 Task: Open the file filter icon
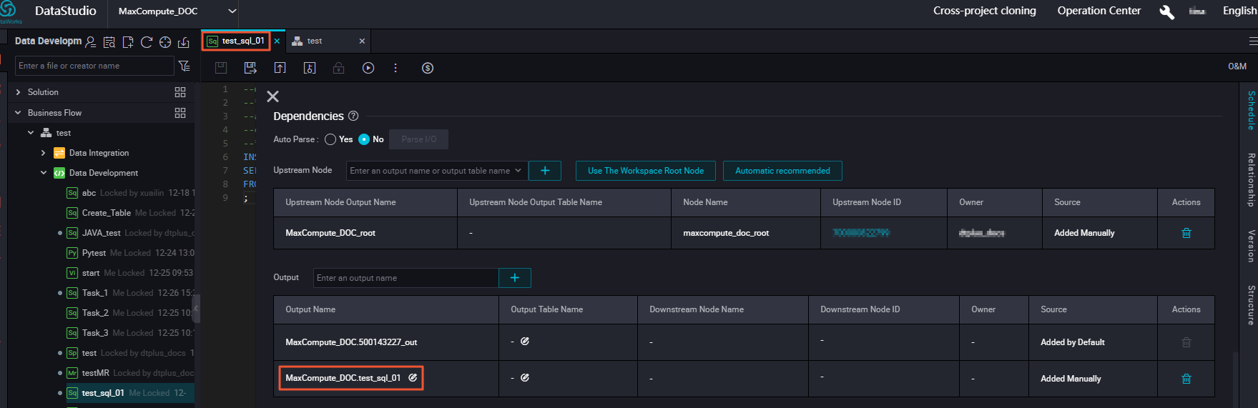click(185, 66)
